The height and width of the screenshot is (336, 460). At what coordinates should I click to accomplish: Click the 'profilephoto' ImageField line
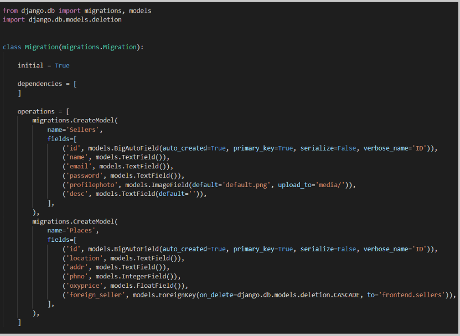pos(209,185)
